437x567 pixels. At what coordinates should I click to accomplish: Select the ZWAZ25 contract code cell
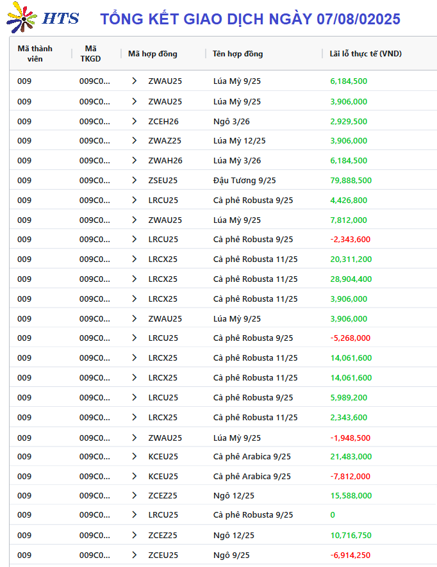[x=165, y=141]
